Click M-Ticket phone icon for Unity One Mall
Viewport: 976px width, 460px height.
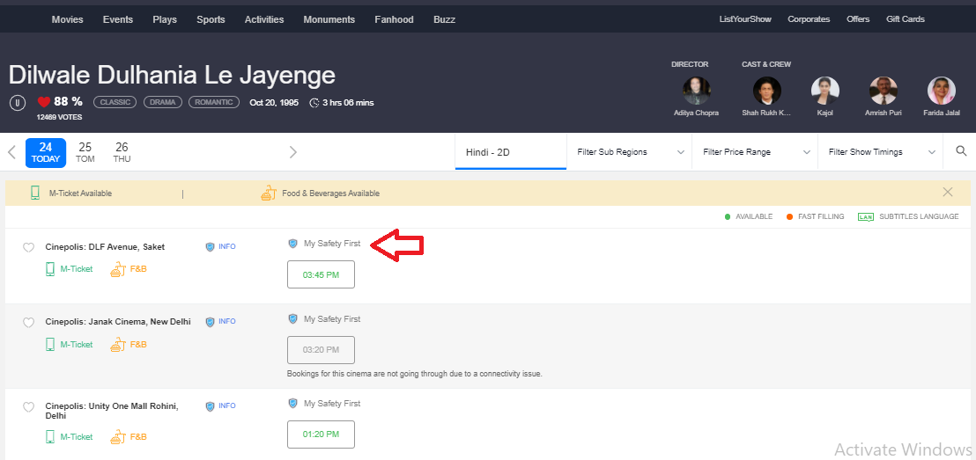pyautogui.click(x=50, y=437)
